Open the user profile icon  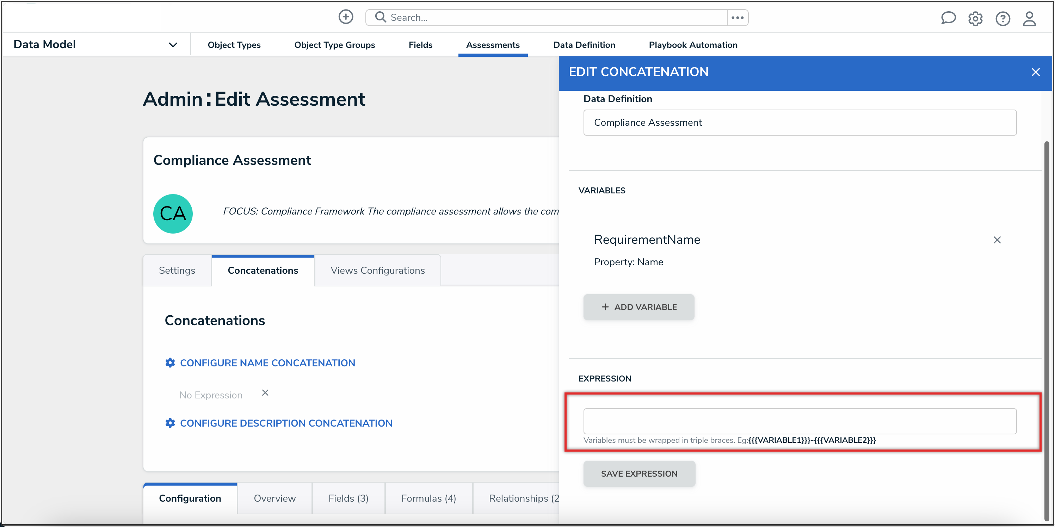click(1029, 18)
